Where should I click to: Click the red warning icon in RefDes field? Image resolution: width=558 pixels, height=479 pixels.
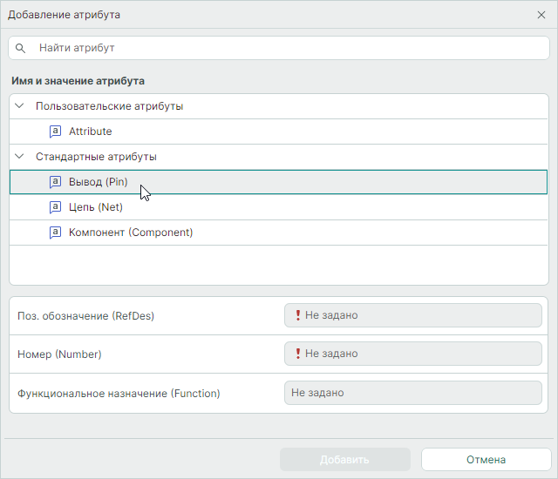click(x=297, y=315)
